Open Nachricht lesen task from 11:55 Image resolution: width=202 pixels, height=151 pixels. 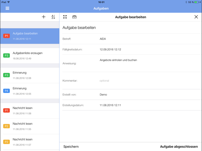pos(30,126)
